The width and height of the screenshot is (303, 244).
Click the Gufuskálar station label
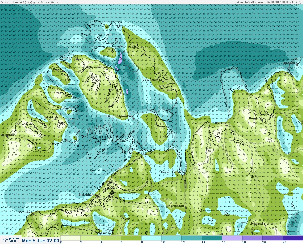(26, 212)
